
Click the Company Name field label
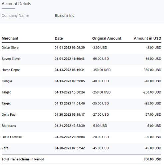point(15,16)
